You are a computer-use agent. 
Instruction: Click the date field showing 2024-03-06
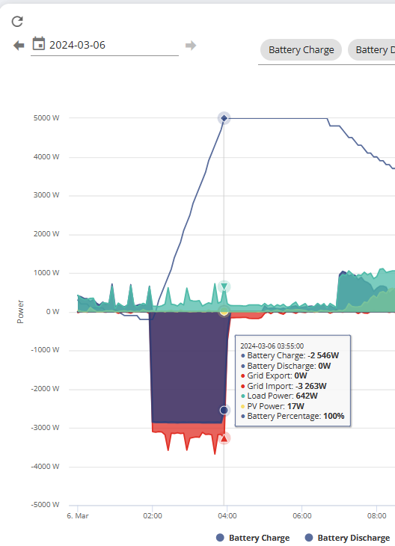click(105, 46)
